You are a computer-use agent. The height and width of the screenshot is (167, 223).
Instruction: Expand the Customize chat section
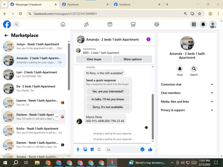click(x=187, y=84)
